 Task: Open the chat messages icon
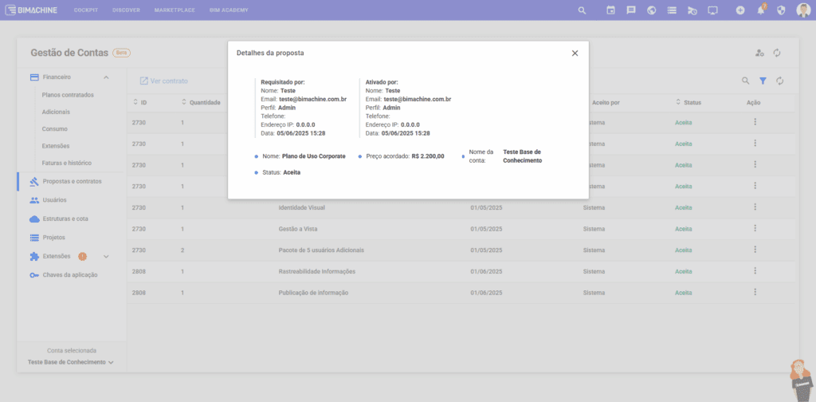(631, 10)
